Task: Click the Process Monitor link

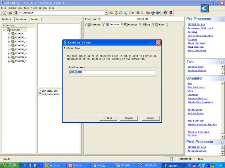Action: click(x=198, y=99)
